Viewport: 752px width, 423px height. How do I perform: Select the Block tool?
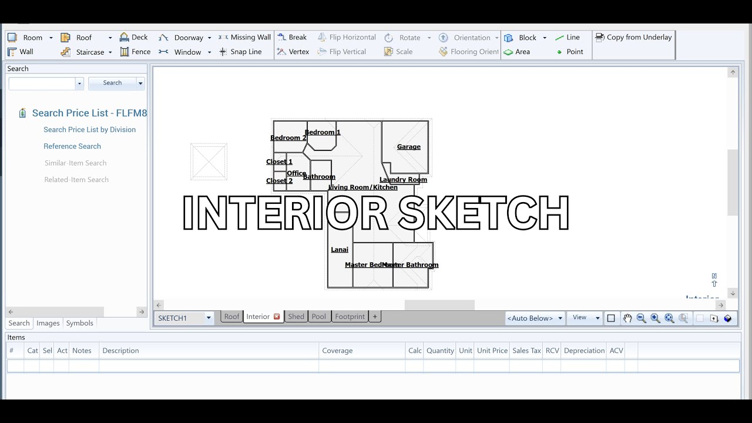pyautogui.click(x=521, y=37)
